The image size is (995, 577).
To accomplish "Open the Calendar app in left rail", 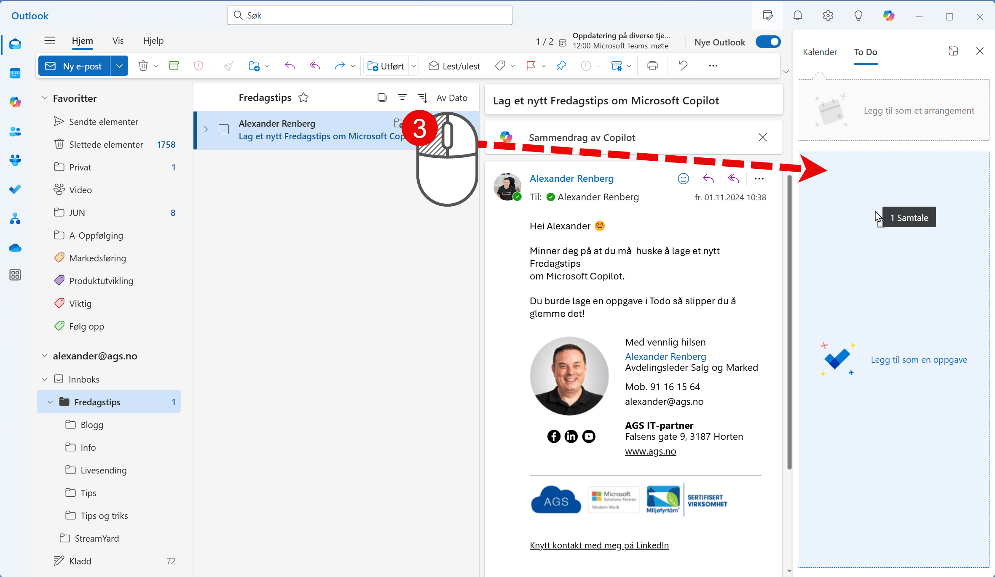I will [15, 73].
